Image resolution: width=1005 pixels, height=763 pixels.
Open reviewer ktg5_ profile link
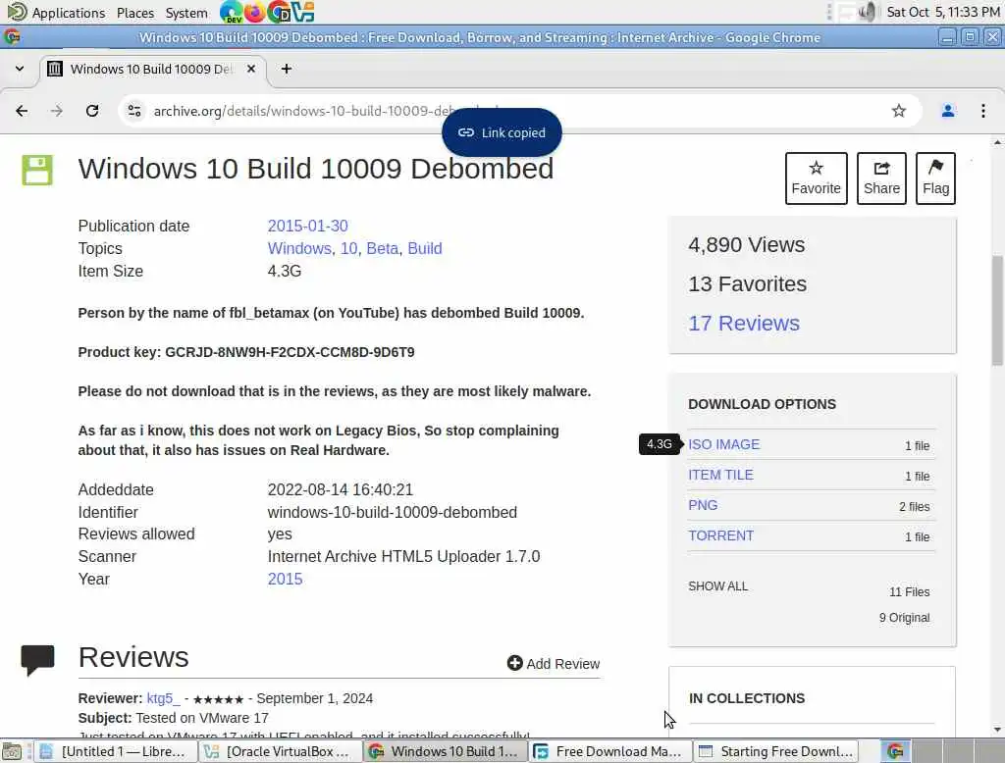tap(164, 698)
